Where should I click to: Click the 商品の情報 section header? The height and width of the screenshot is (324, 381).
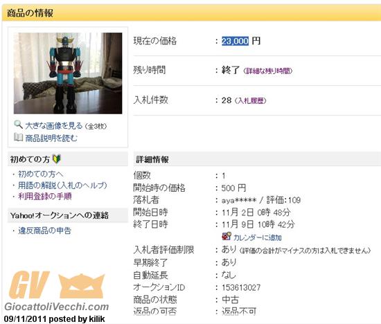[x=30, y=13]
